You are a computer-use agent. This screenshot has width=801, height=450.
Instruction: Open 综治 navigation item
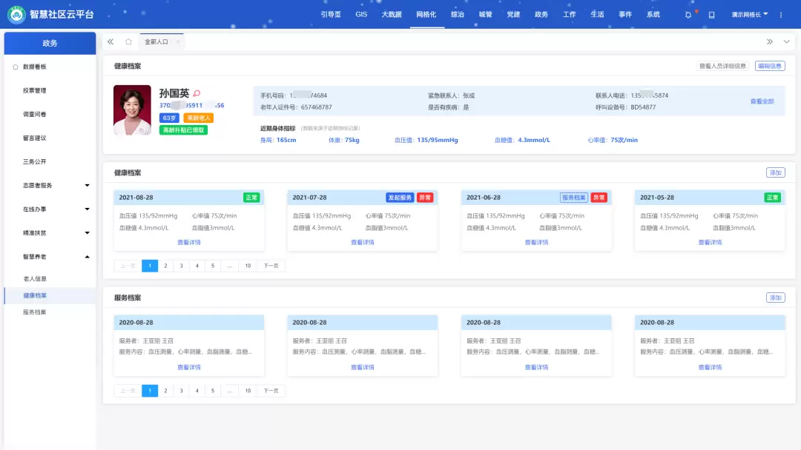(457, 15)
